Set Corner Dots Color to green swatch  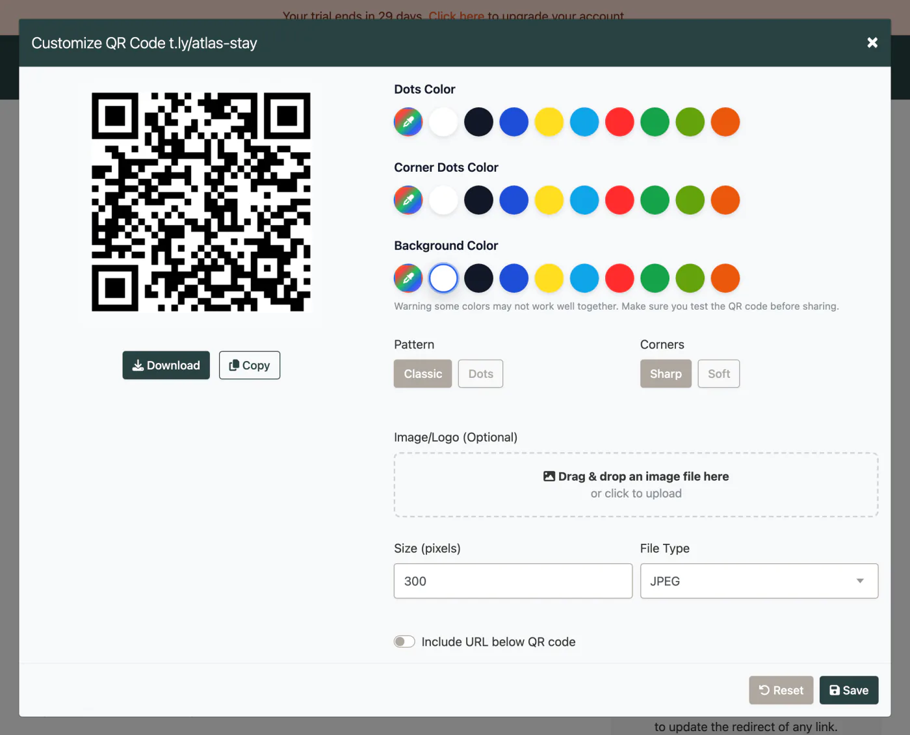click(x=655, y=200)
